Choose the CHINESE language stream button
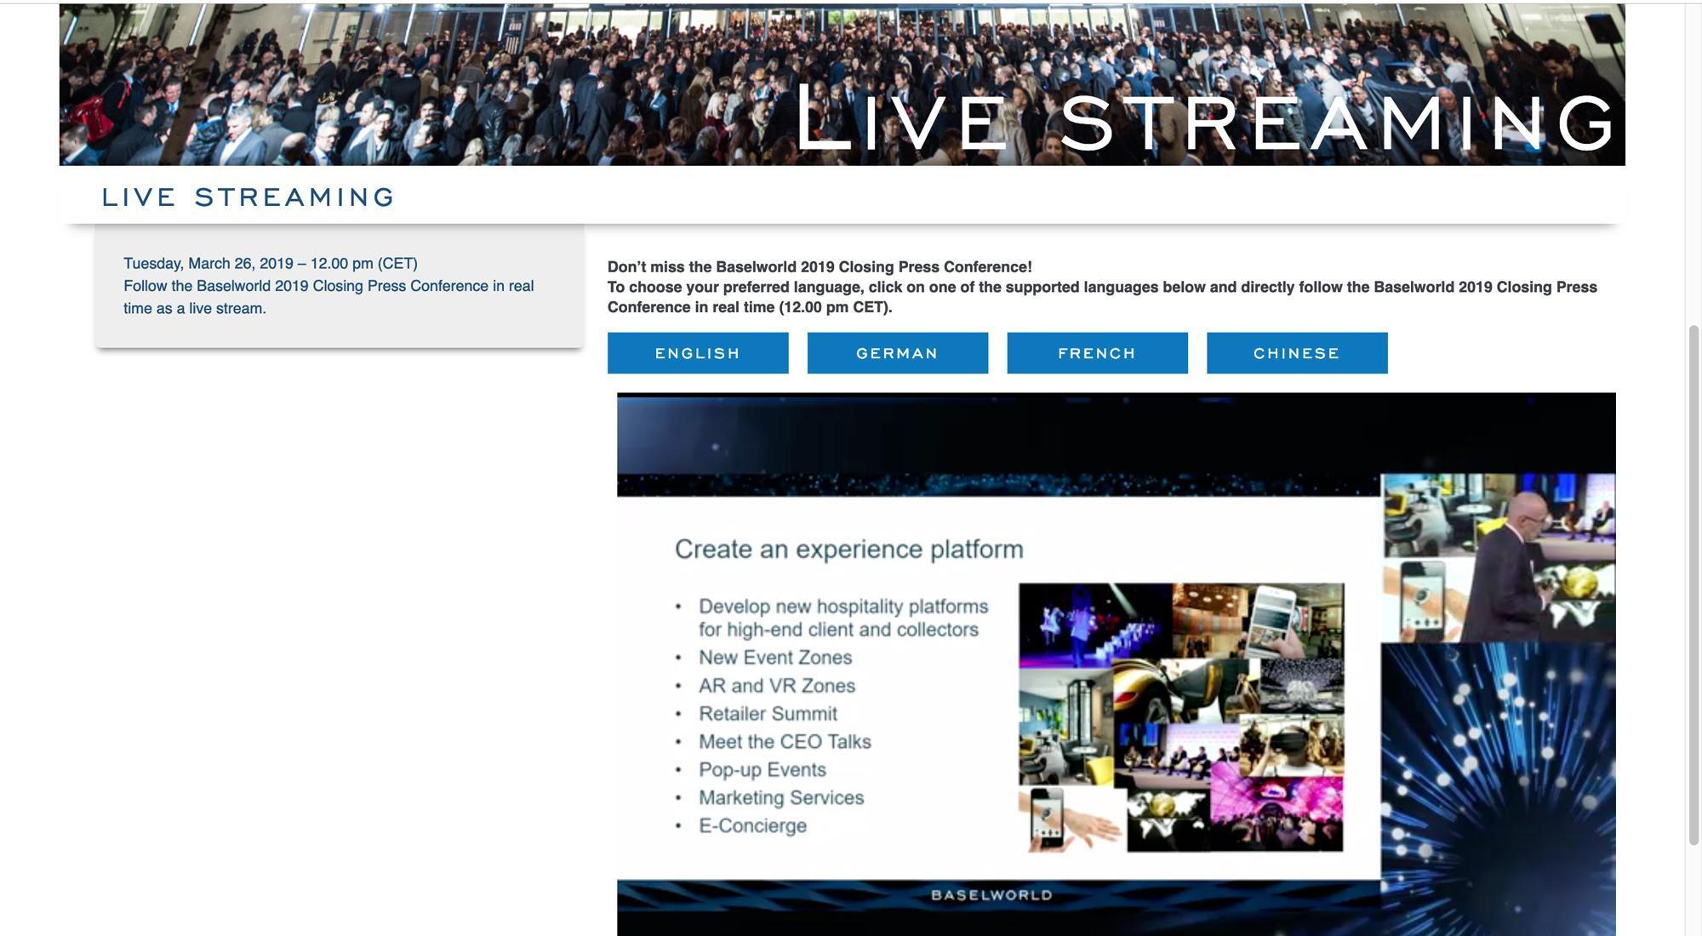 (1297, 353)
